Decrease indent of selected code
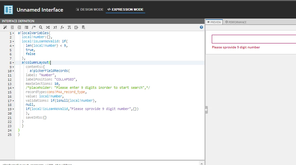The width and height of the screenshot is (296, 165). [x=12, y=27]
